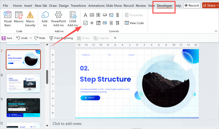Viewport: 219px width, 129px height.
Task: Switch to the Insert tab
Action: (x=28, y=6)
